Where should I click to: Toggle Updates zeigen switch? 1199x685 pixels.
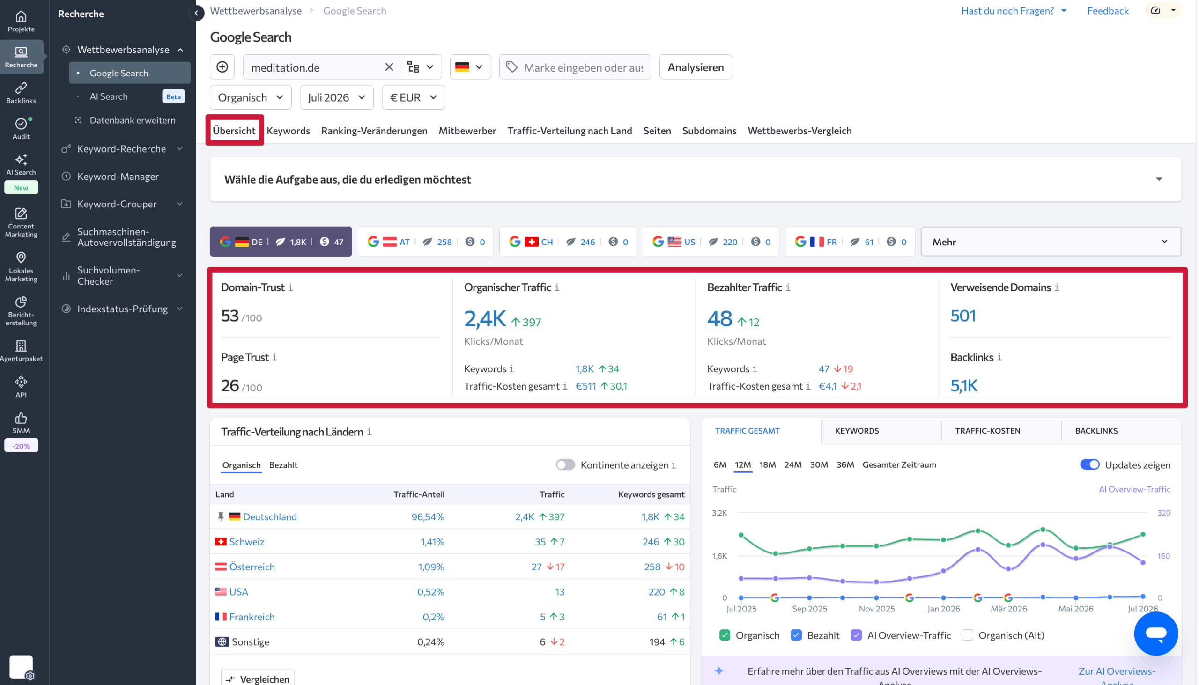[1090, 465]
